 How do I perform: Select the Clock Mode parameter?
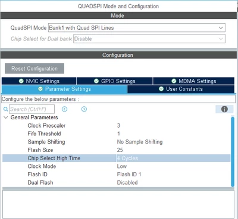pyautogui.click(x=42, y=166)
